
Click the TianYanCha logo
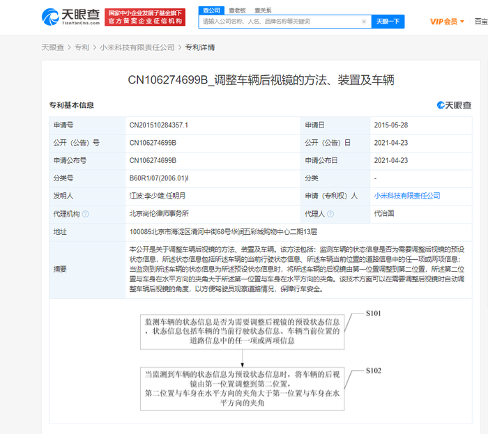(70, 17)
